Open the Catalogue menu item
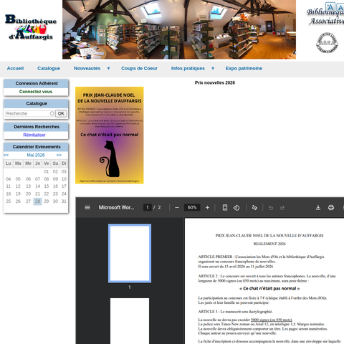Screen dimensions: 344x344 (49, 68)
